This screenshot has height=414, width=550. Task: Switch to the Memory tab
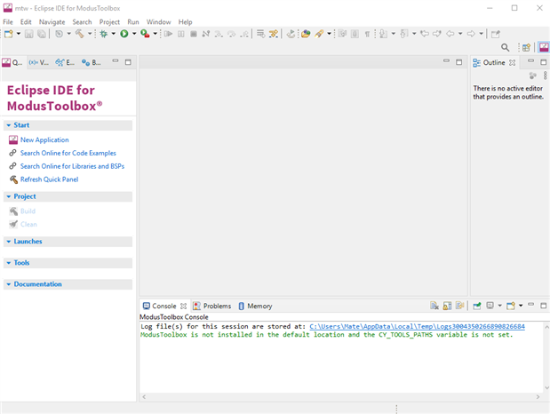(x=255, y=306)
